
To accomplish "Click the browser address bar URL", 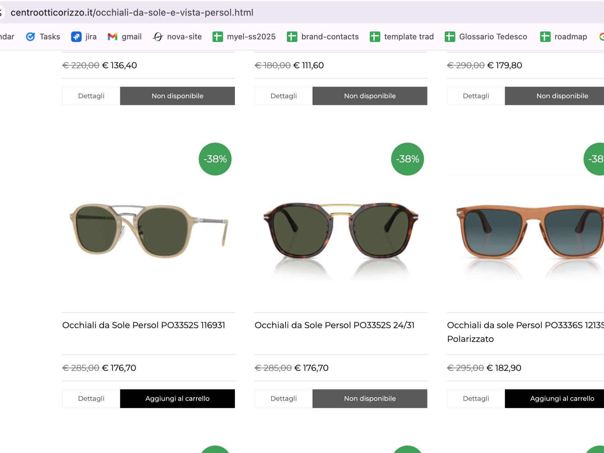I will click(132, 13).
